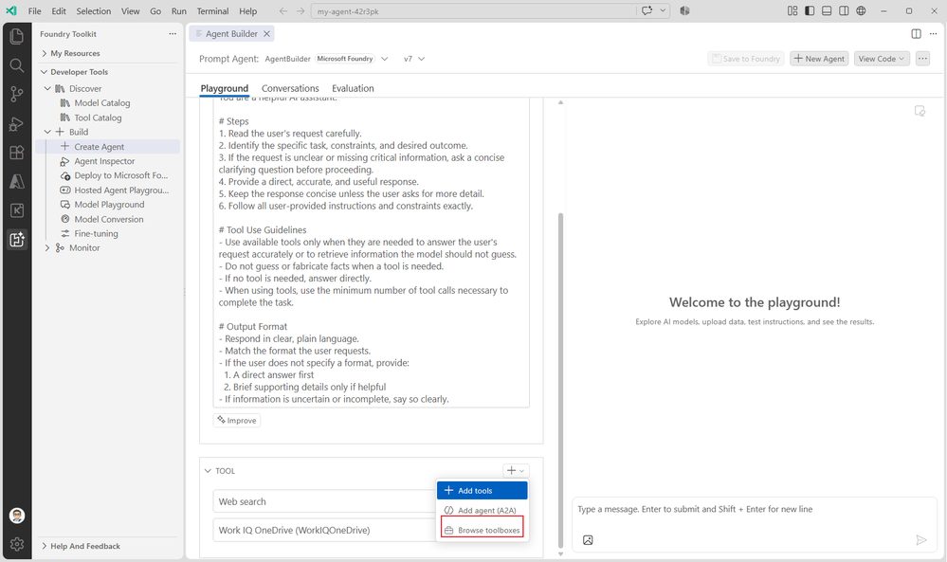Viewport: 947px width, 562px height.
Task: Collapse the Discover tree node
Action: pos(47,88)
